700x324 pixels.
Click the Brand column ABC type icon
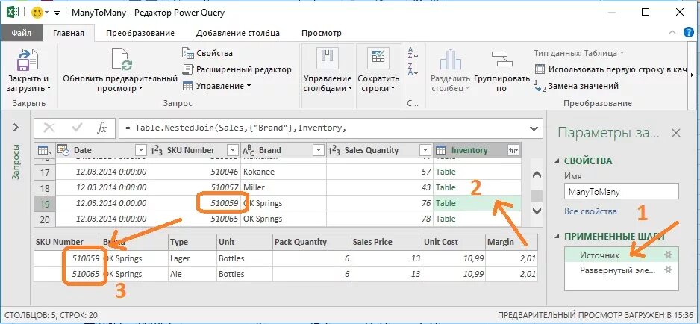249,151
